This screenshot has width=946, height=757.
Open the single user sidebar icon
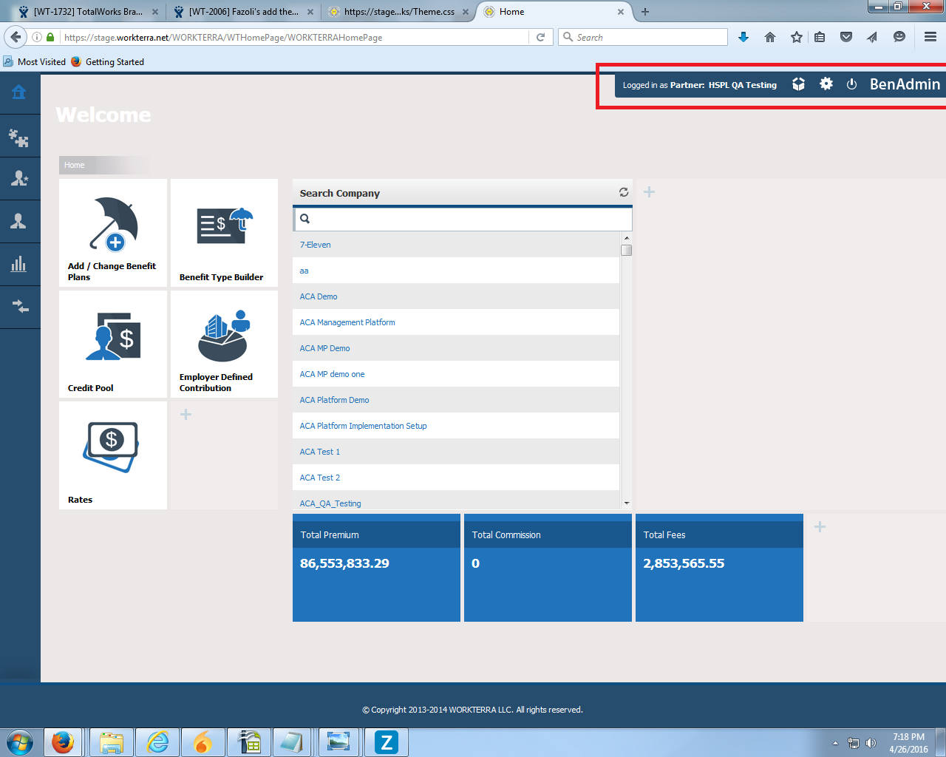(19, 221)
